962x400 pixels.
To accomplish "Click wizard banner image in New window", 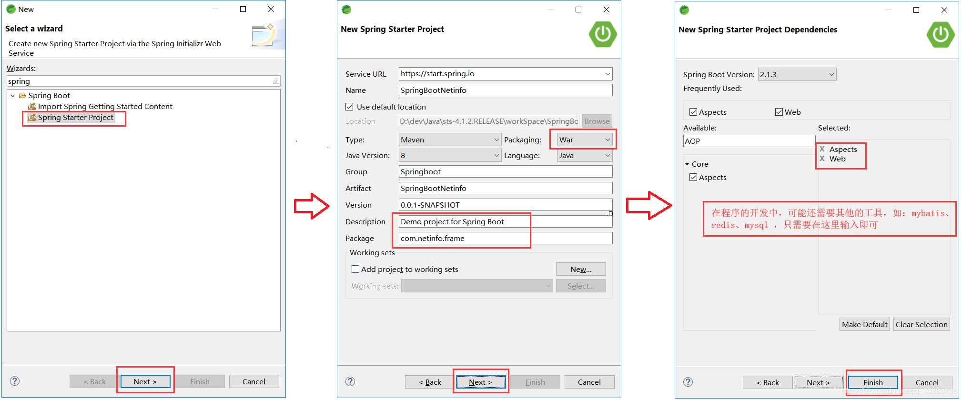I will pos(267,35).
